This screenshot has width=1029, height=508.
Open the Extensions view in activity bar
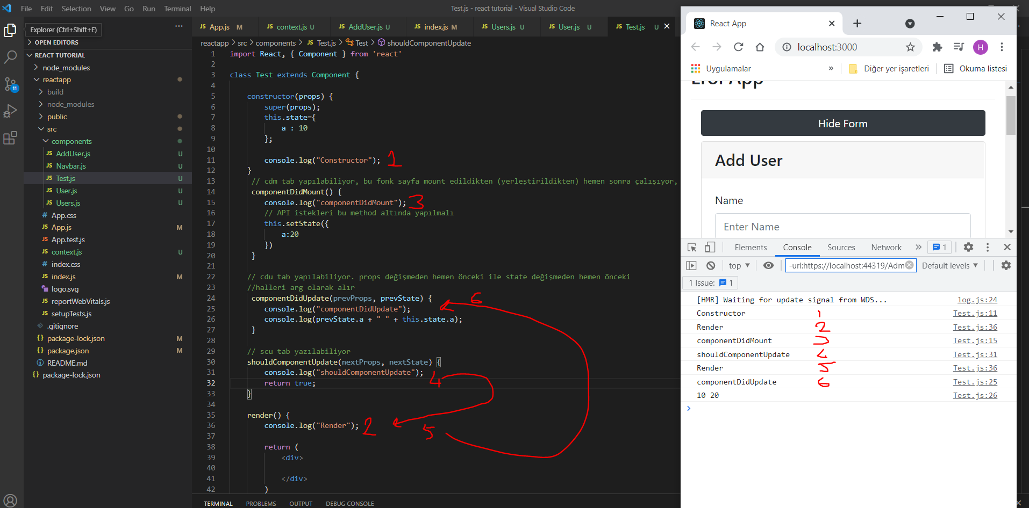pyautogui.click(x=10, y=138)
